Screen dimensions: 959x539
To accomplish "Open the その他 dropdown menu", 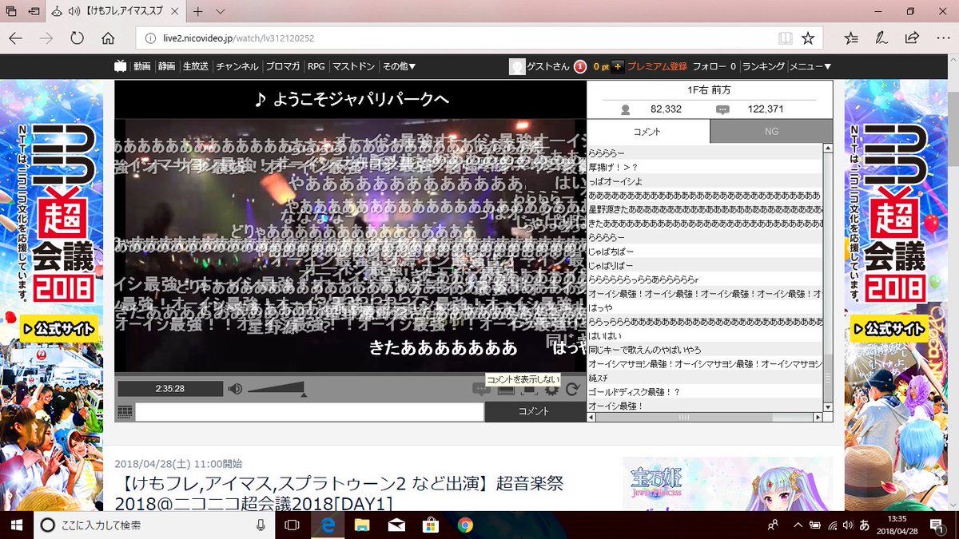I will click(399, 67).
